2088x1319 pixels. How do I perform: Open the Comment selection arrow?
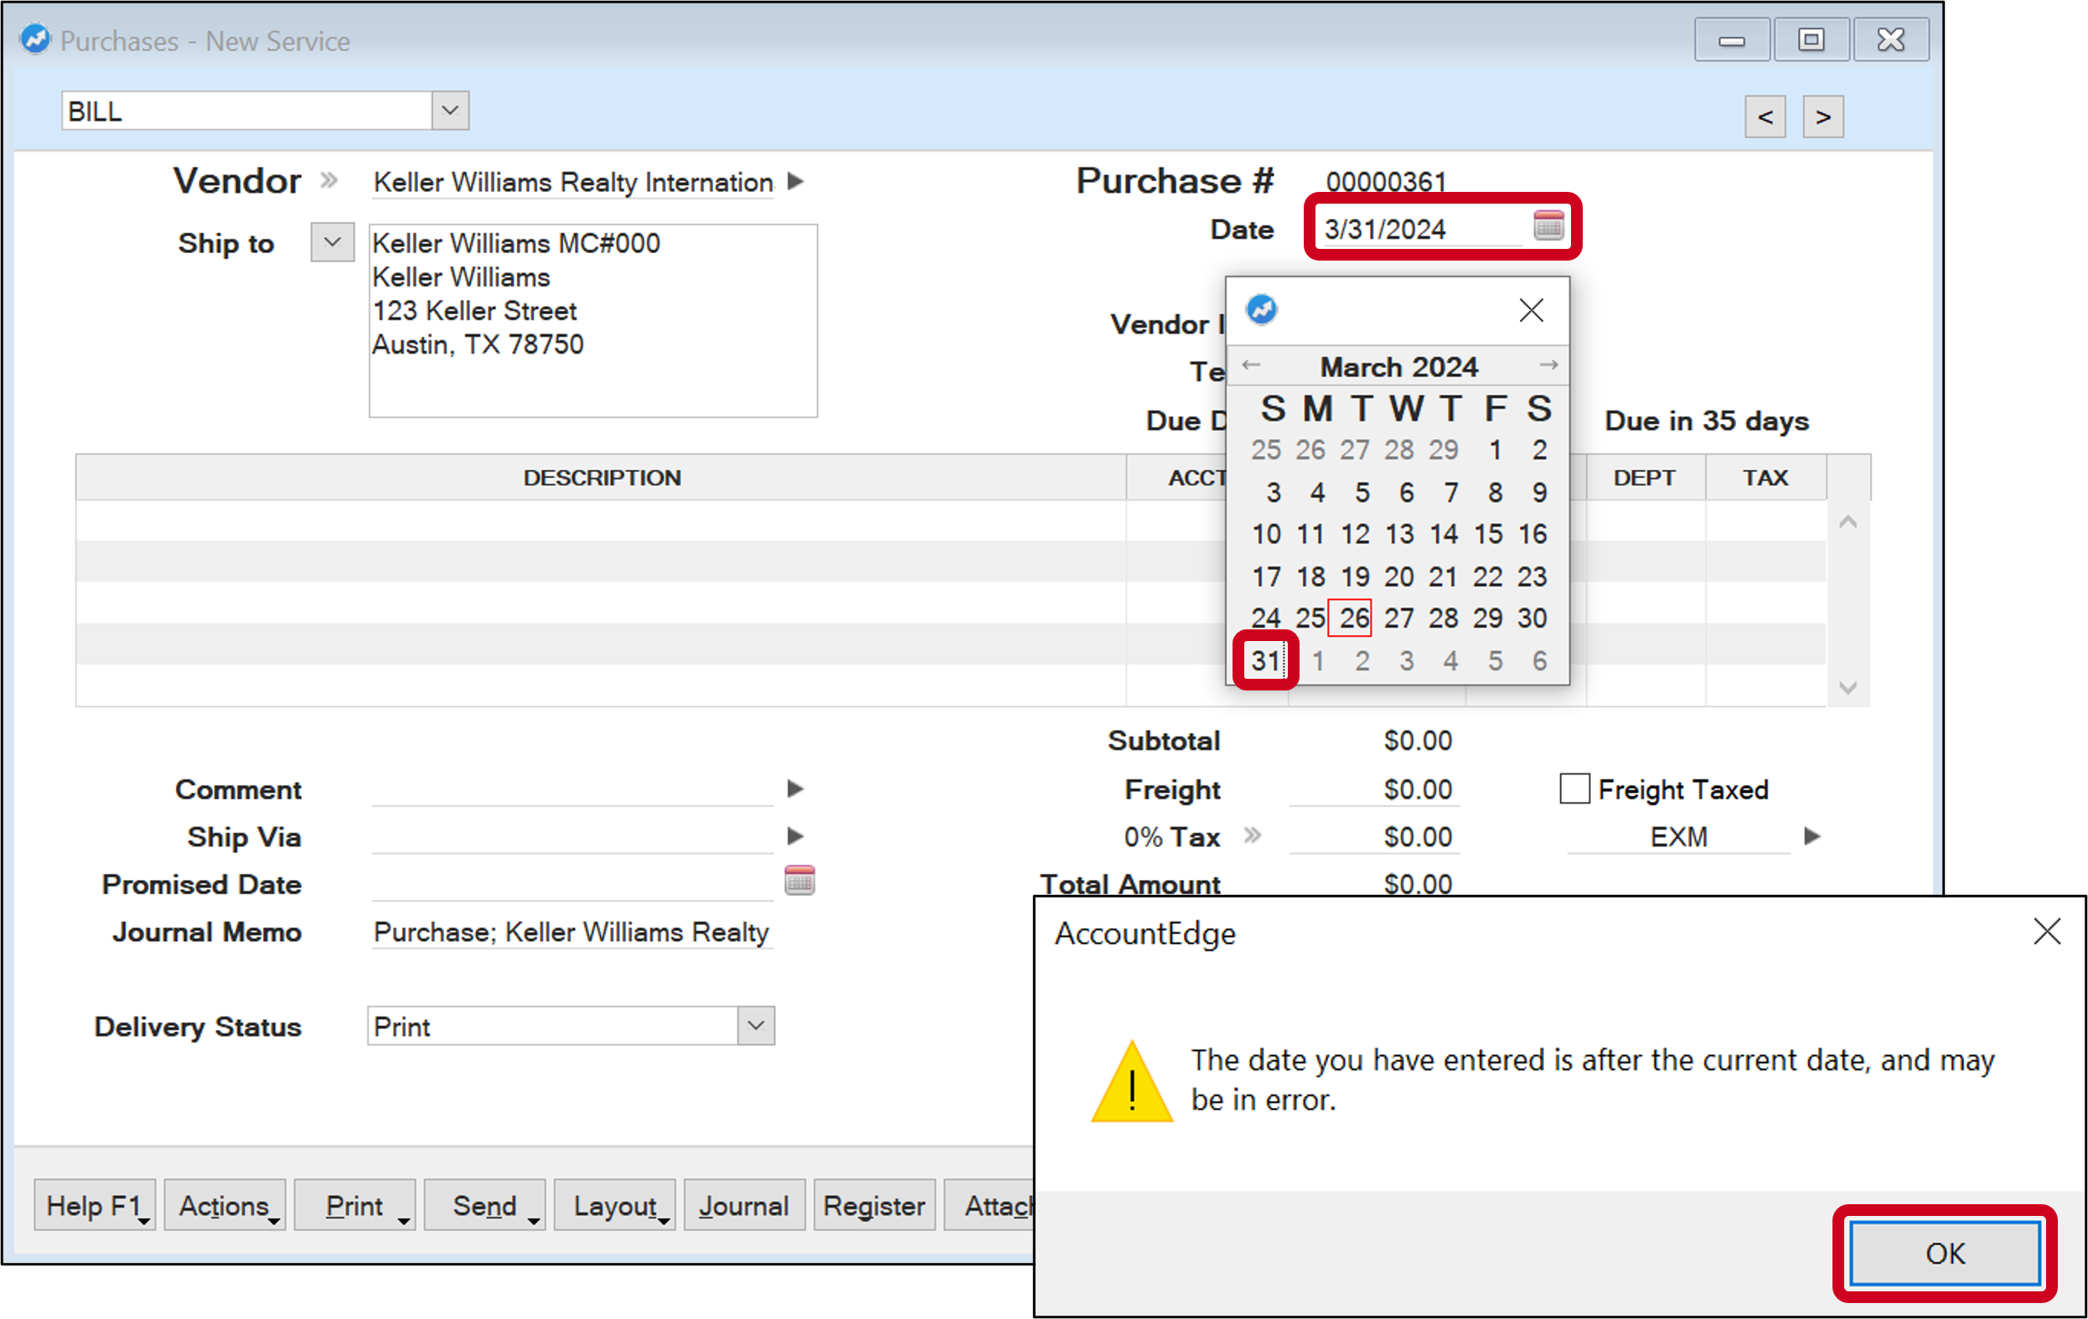794,789
